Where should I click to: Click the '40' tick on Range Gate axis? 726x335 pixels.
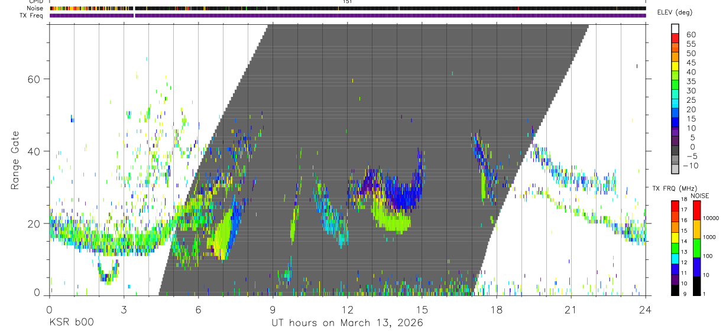coord(34,151)
